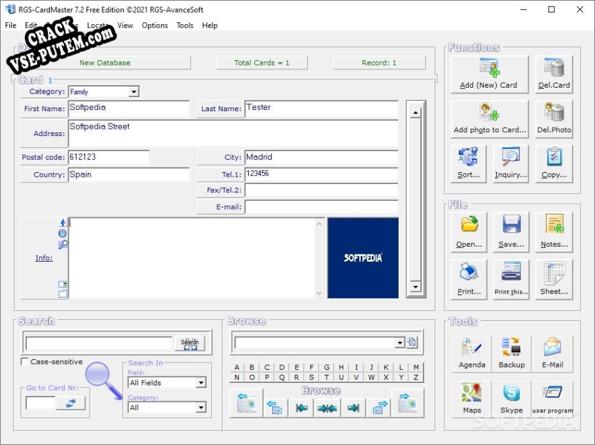595x445 pixels.
Task: Jump to the last card in Browse
Action: coord(353,408)
